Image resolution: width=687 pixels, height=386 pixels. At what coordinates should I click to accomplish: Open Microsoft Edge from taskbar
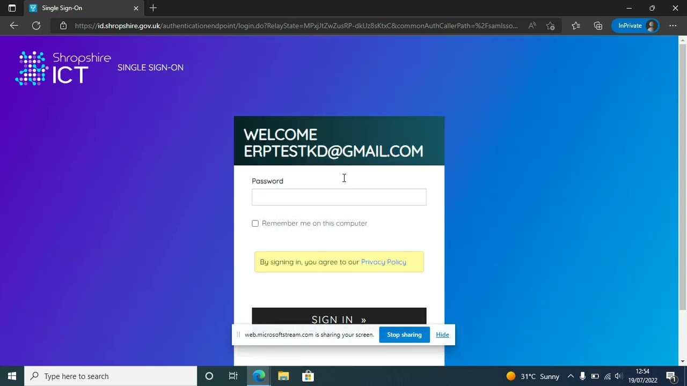pos(259,376)
